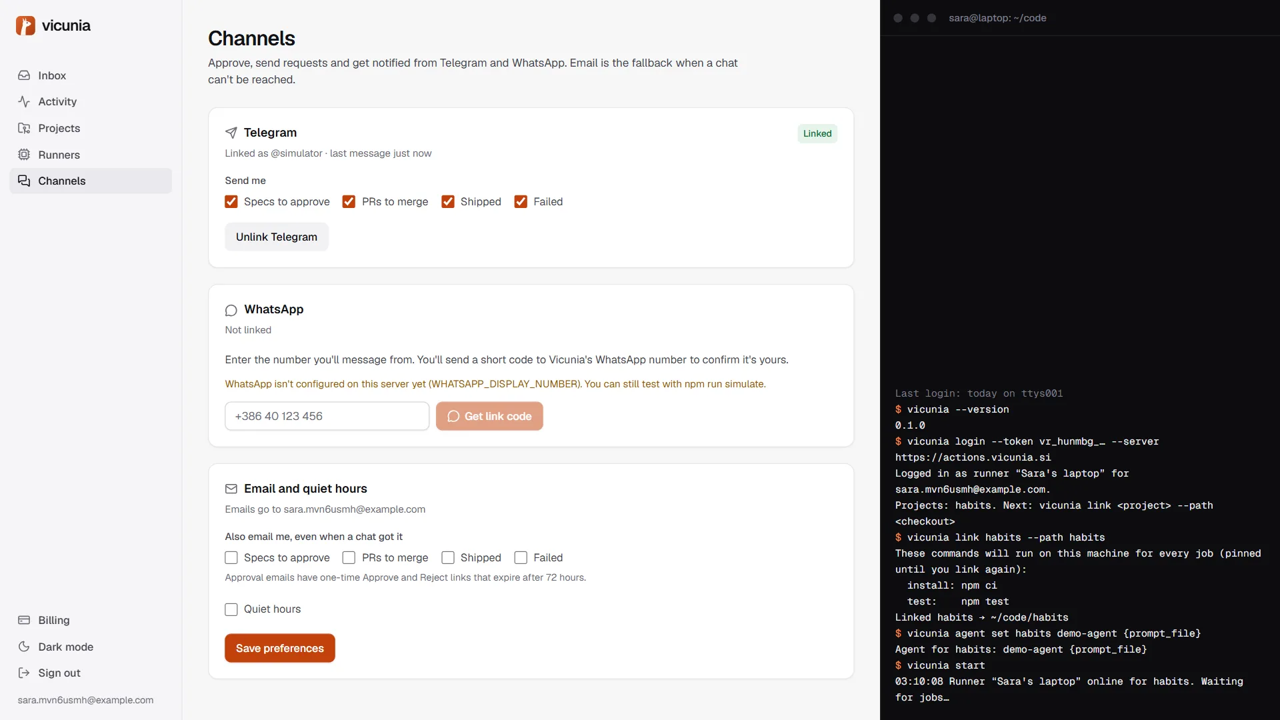The width and height of the screenshot is (1280, 720).
Task: Toggle Dark mode in the sidebar
Action: click(91, 647)
